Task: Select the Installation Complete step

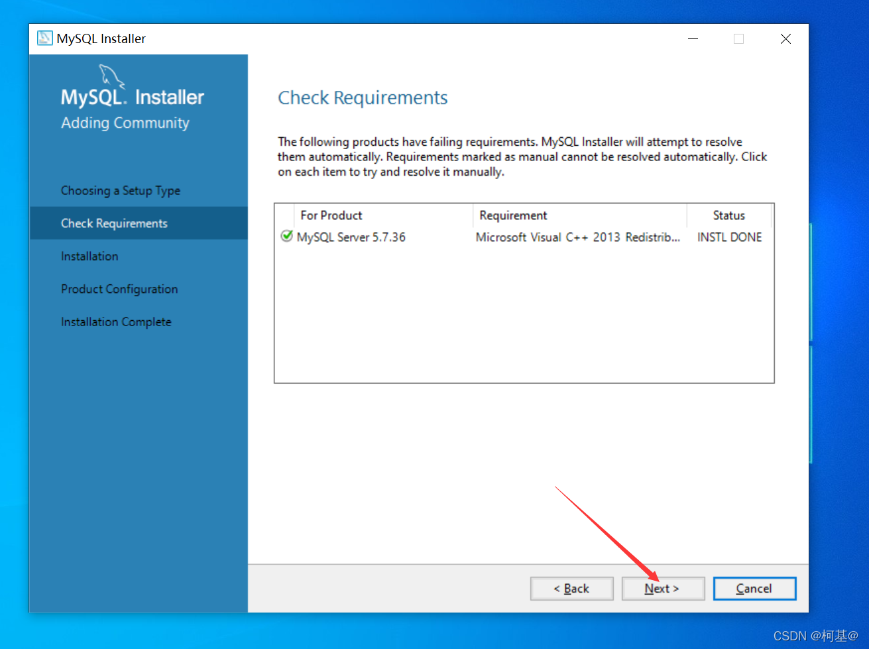Action: click(116, 322)
